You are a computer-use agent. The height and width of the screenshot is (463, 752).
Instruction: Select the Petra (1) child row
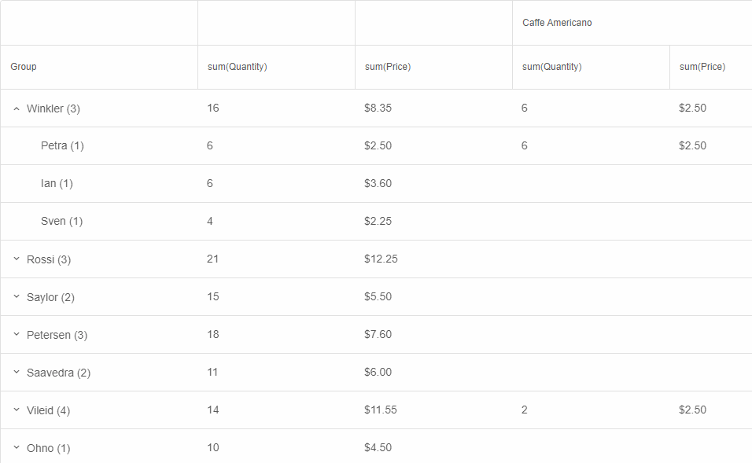coord(62,145)
